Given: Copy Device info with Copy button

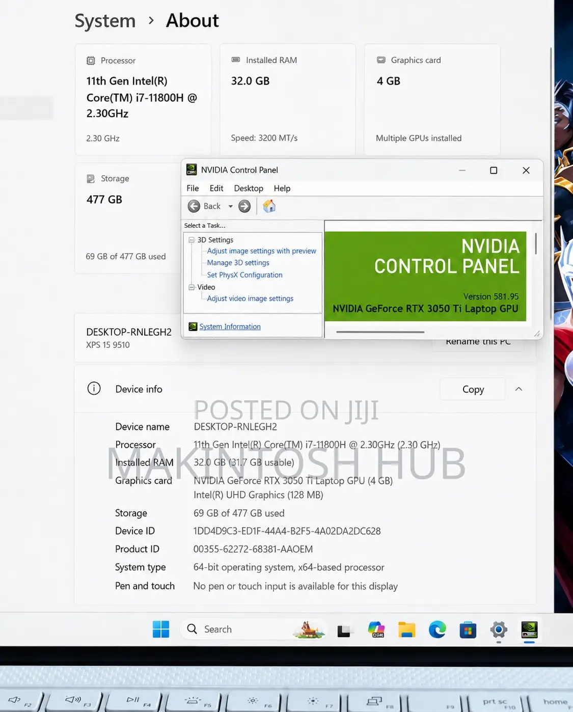Looking at the screenshot, I should coord(473,389).
